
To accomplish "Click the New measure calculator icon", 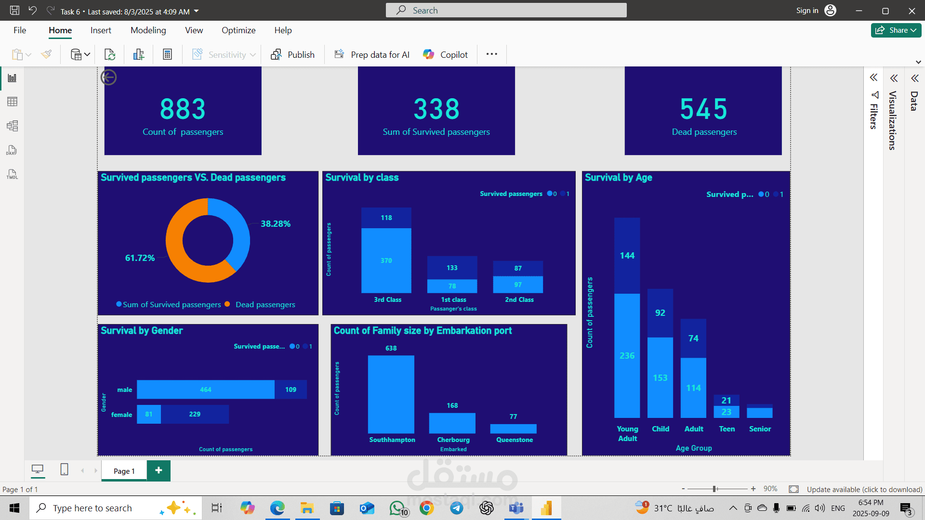I will click(x=167, y=54).
